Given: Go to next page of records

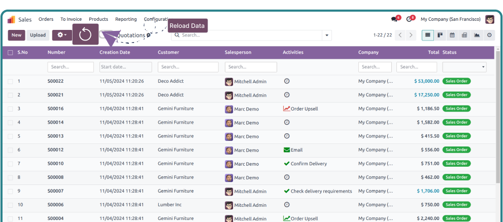Looking at the screenshot, I should coord(411,35).
